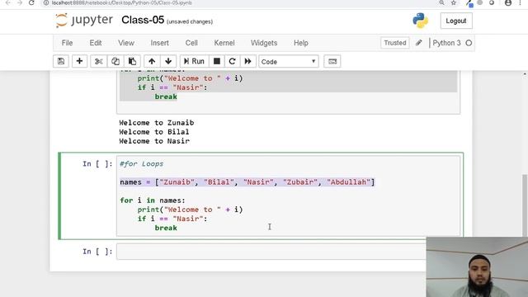Interrupt the kernel with stop icon
The image size is (528, 297).
[217, 61]
